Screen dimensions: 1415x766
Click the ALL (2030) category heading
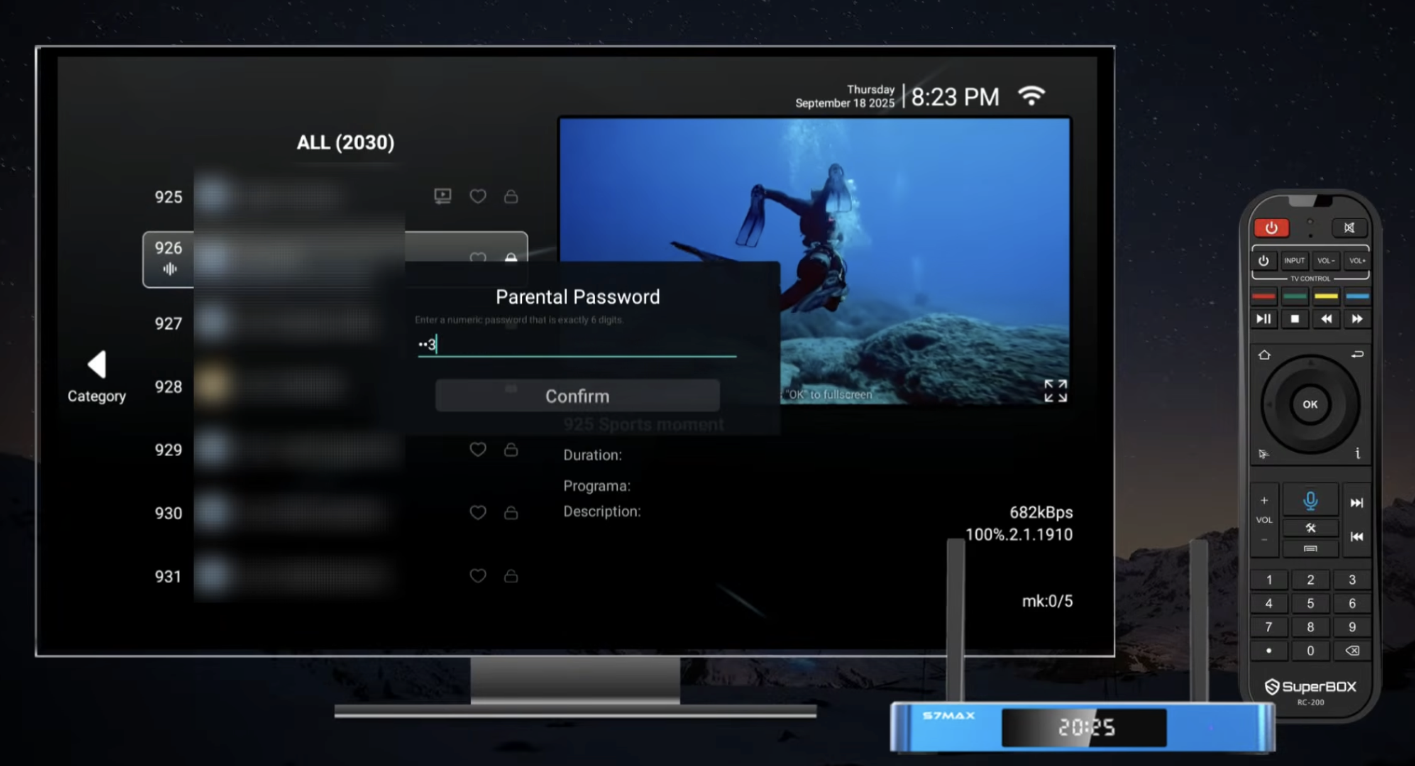point(345,142)
